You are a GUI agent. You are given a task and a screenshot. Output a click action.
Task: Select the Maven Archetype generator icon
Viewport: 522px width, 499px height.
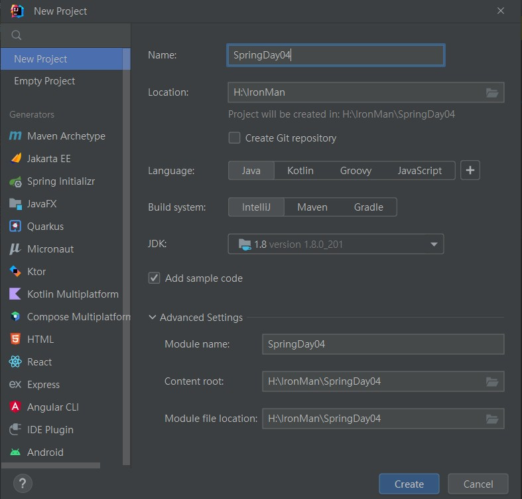[15, 136]
